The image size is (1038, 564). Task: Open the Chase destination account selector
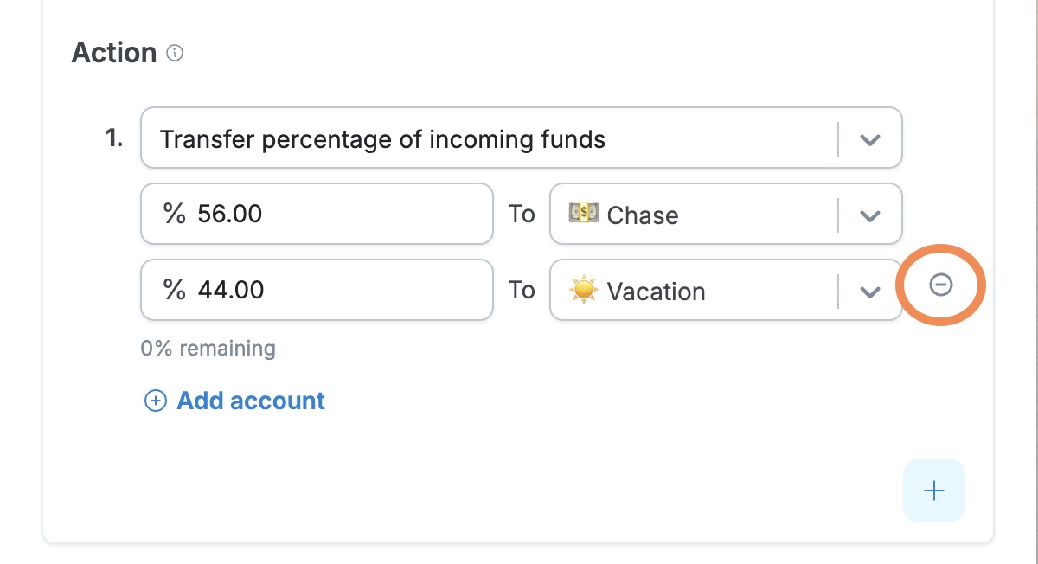[726, 214]
